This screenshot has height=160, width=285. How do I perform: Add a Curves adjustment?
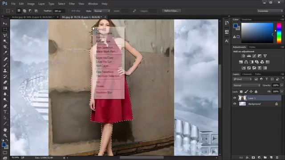(254, 56)
